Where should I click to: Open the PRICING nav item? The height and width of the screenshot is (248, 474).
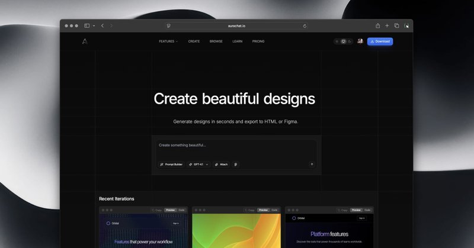[x=258, y=41]
